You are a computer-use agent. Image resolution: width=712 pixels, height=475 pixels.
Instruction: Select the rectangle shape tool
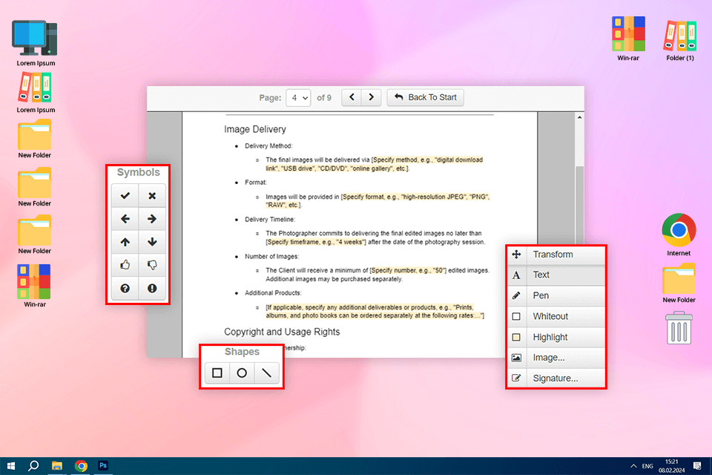(x=217, y=373)
